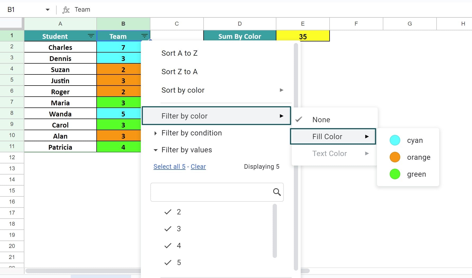
Task: Open the Sort by color submenu
Action: click(x=183, y=90)
